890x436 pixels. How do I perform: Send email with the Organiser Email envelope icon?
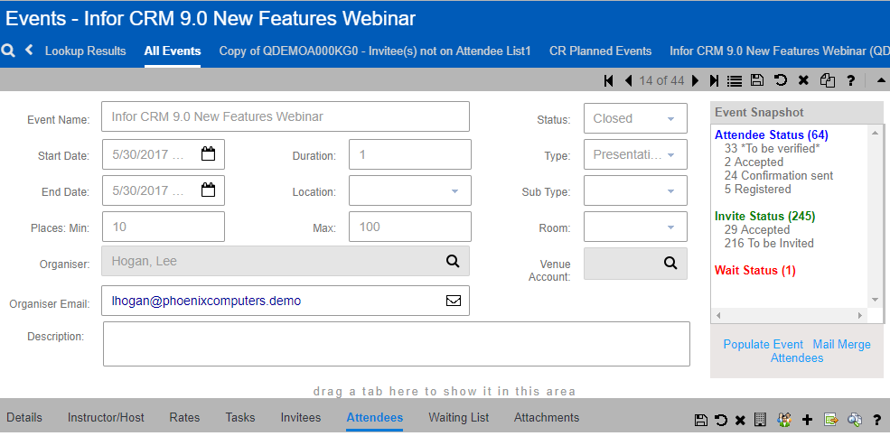(454, 301)
